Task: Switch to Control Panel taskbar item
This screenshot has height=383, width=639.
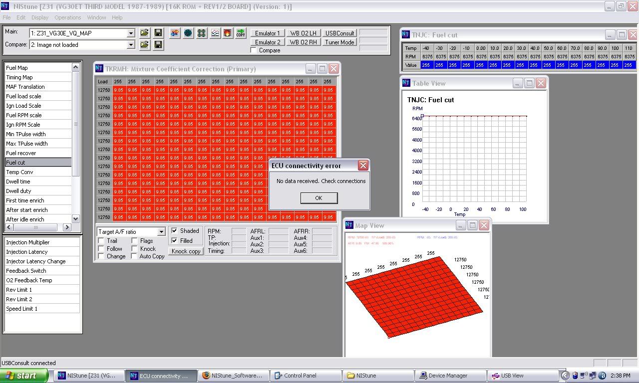Action: coord(306,376)
